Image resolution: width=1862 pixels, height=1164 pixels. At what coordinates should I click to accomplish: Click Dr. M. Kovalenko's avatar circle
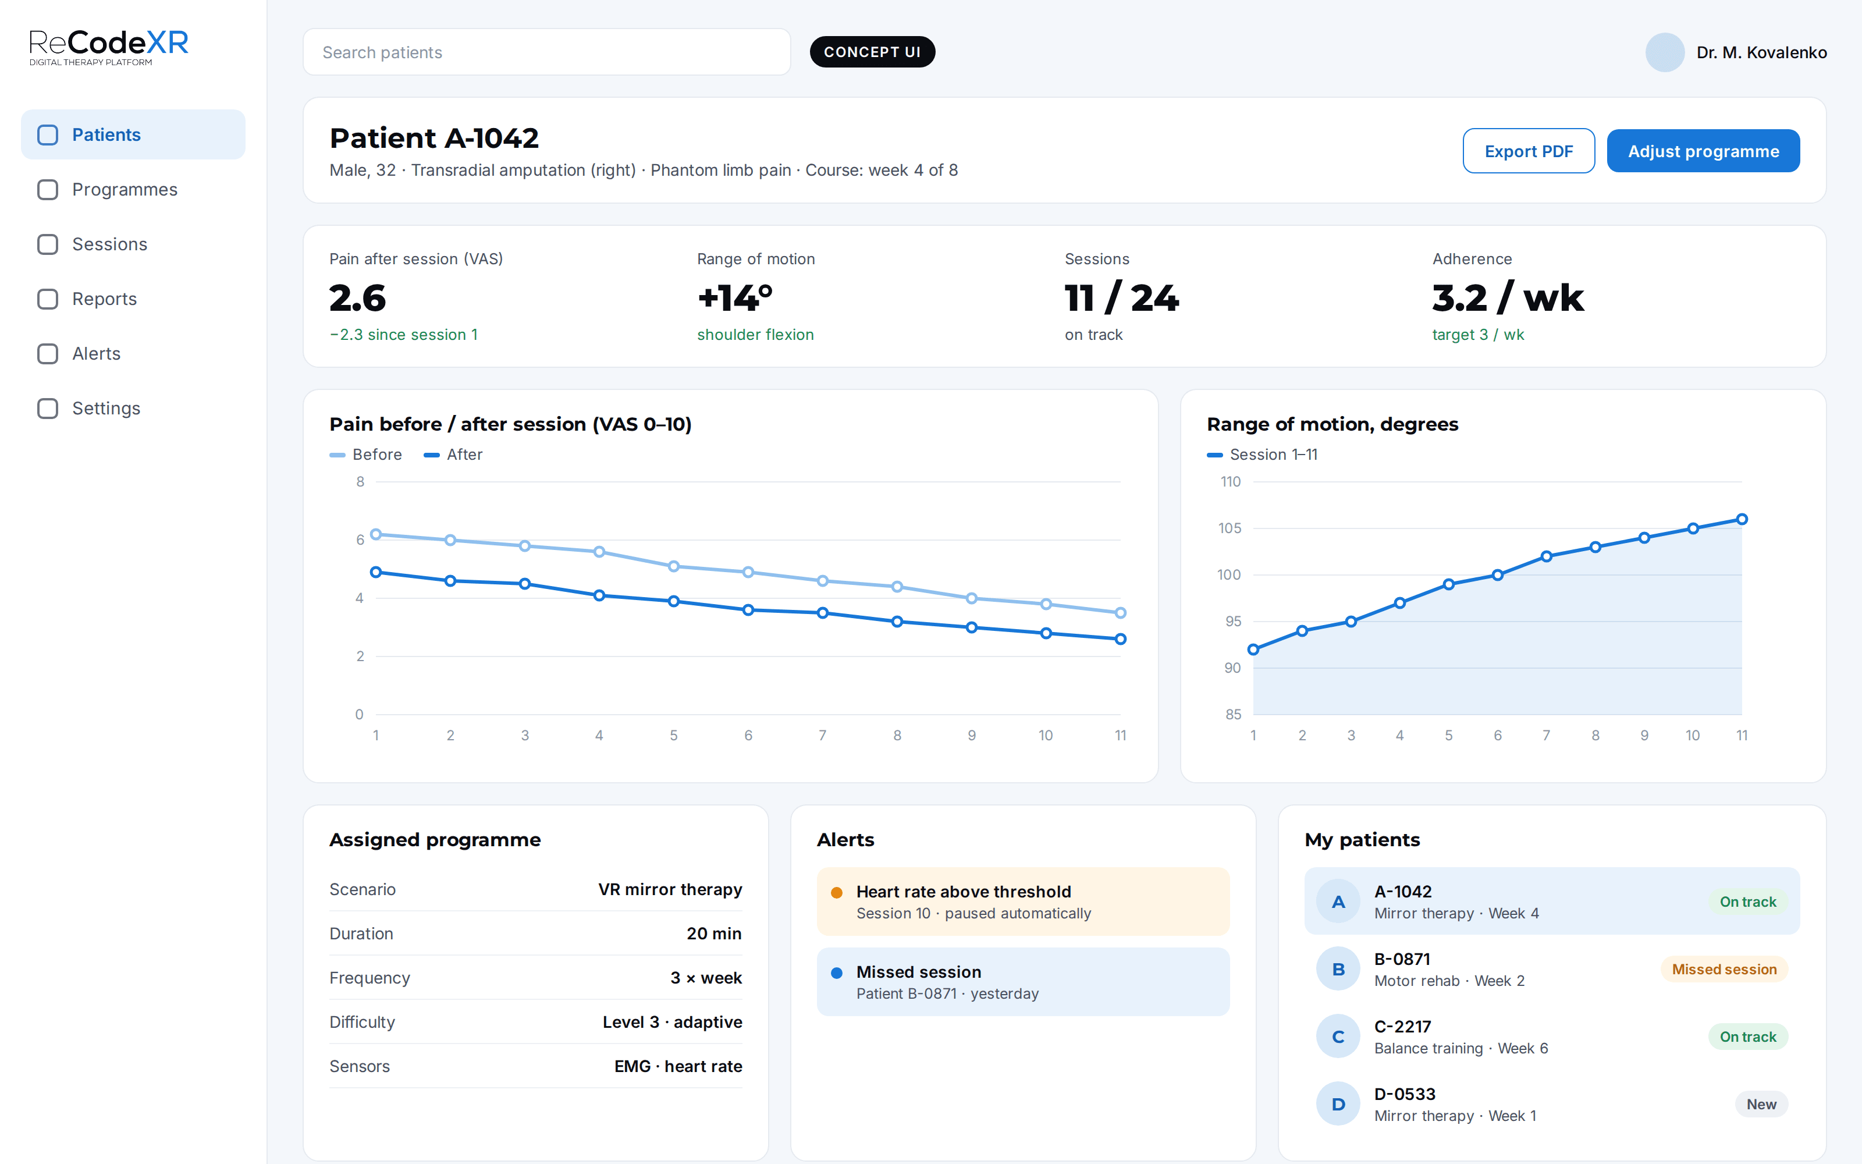(1665, 52)
